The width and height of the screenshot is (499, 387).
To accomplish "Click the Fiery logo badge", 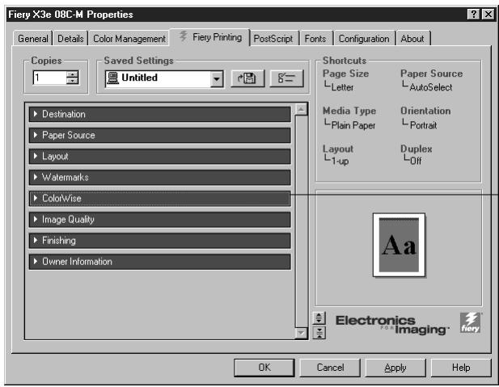I will point(471,322).
